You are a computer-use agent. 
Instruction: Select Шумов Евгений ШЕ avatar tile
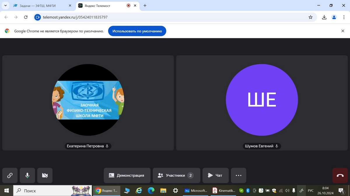click(x=262, y=100)
